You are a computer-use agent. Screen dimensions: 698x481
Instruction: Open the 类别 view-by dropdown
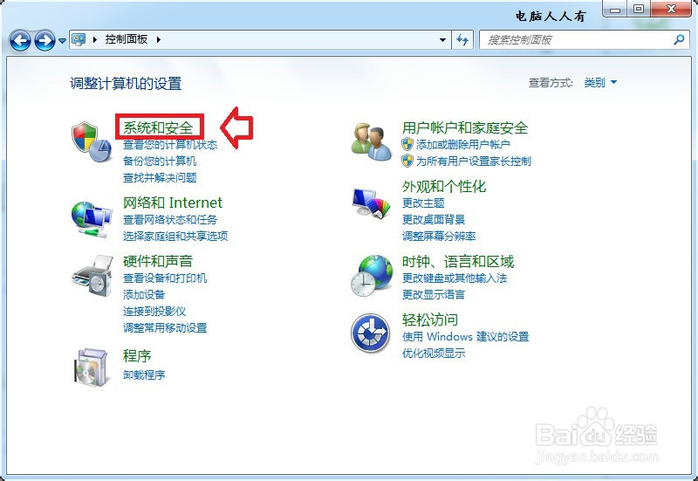tap(600, 82)
